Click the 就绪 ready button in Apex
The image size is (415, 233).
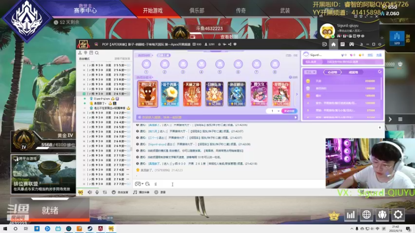(x=50, y=210)
